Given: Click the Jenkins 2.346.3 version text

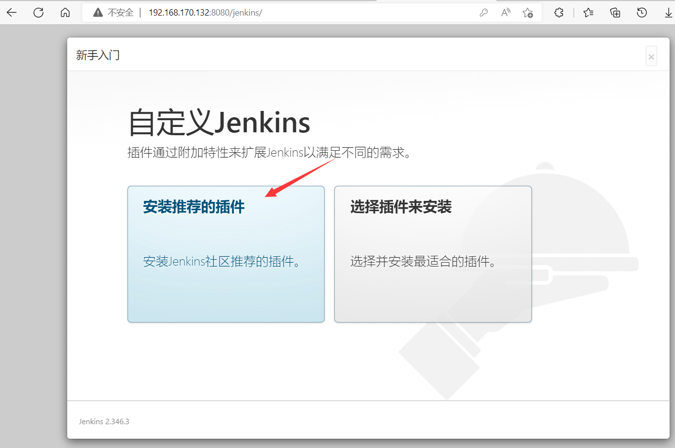Looking at the screenshot, I should click(104, 421).
